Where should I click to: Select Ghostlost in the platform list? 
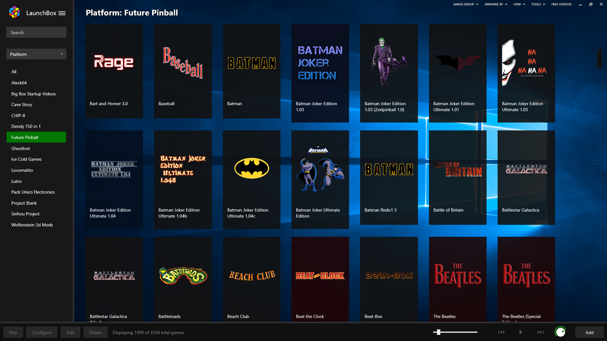coord(36,148)
